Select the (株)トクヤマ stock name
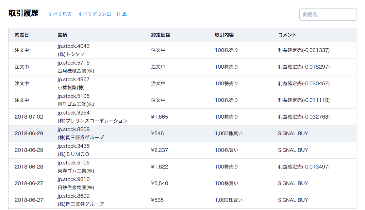 click(71, 54)
